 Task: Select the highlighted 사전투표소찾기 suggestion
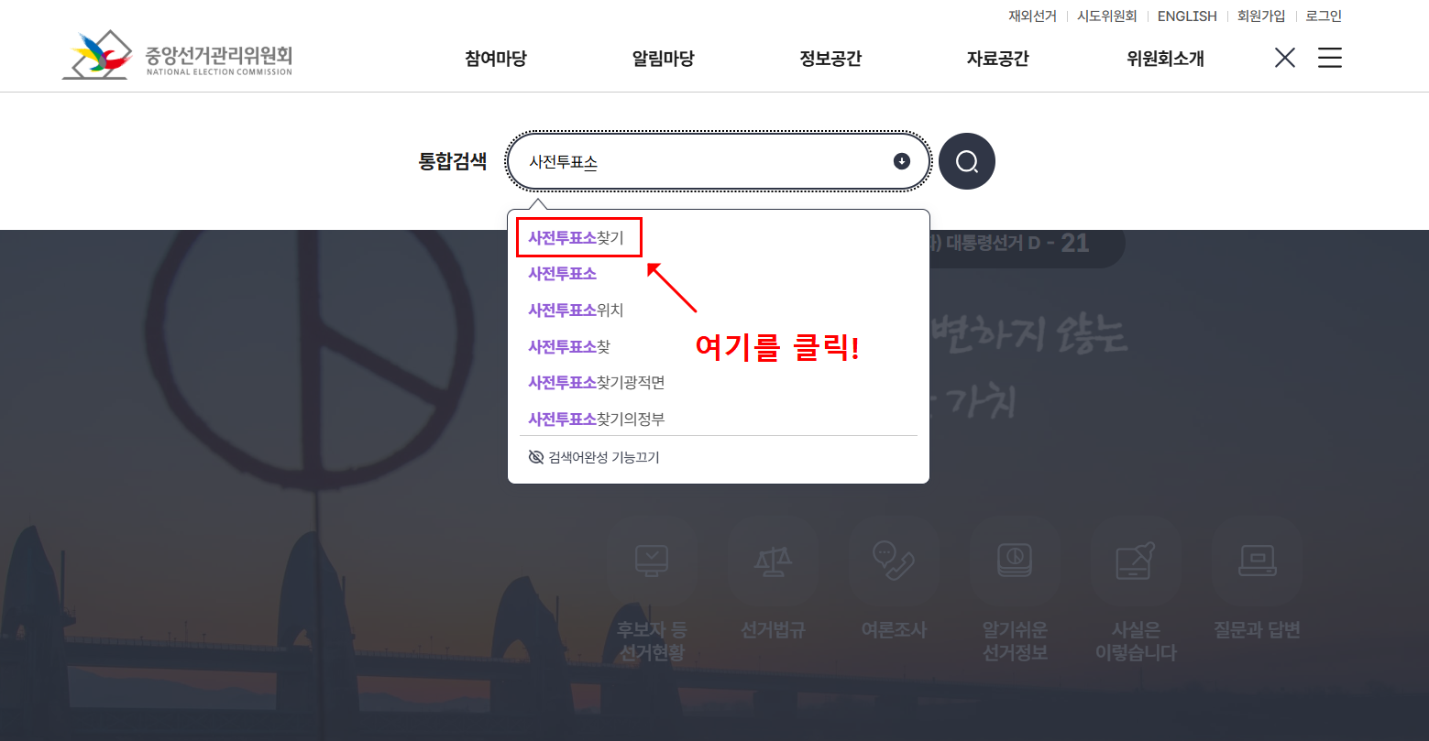click(578, 237)
